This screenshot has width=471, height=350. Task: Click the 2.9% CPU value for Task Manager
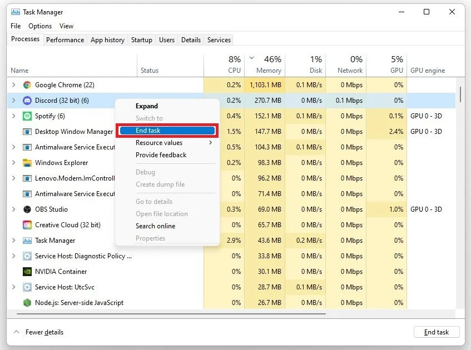pos(234,241)
